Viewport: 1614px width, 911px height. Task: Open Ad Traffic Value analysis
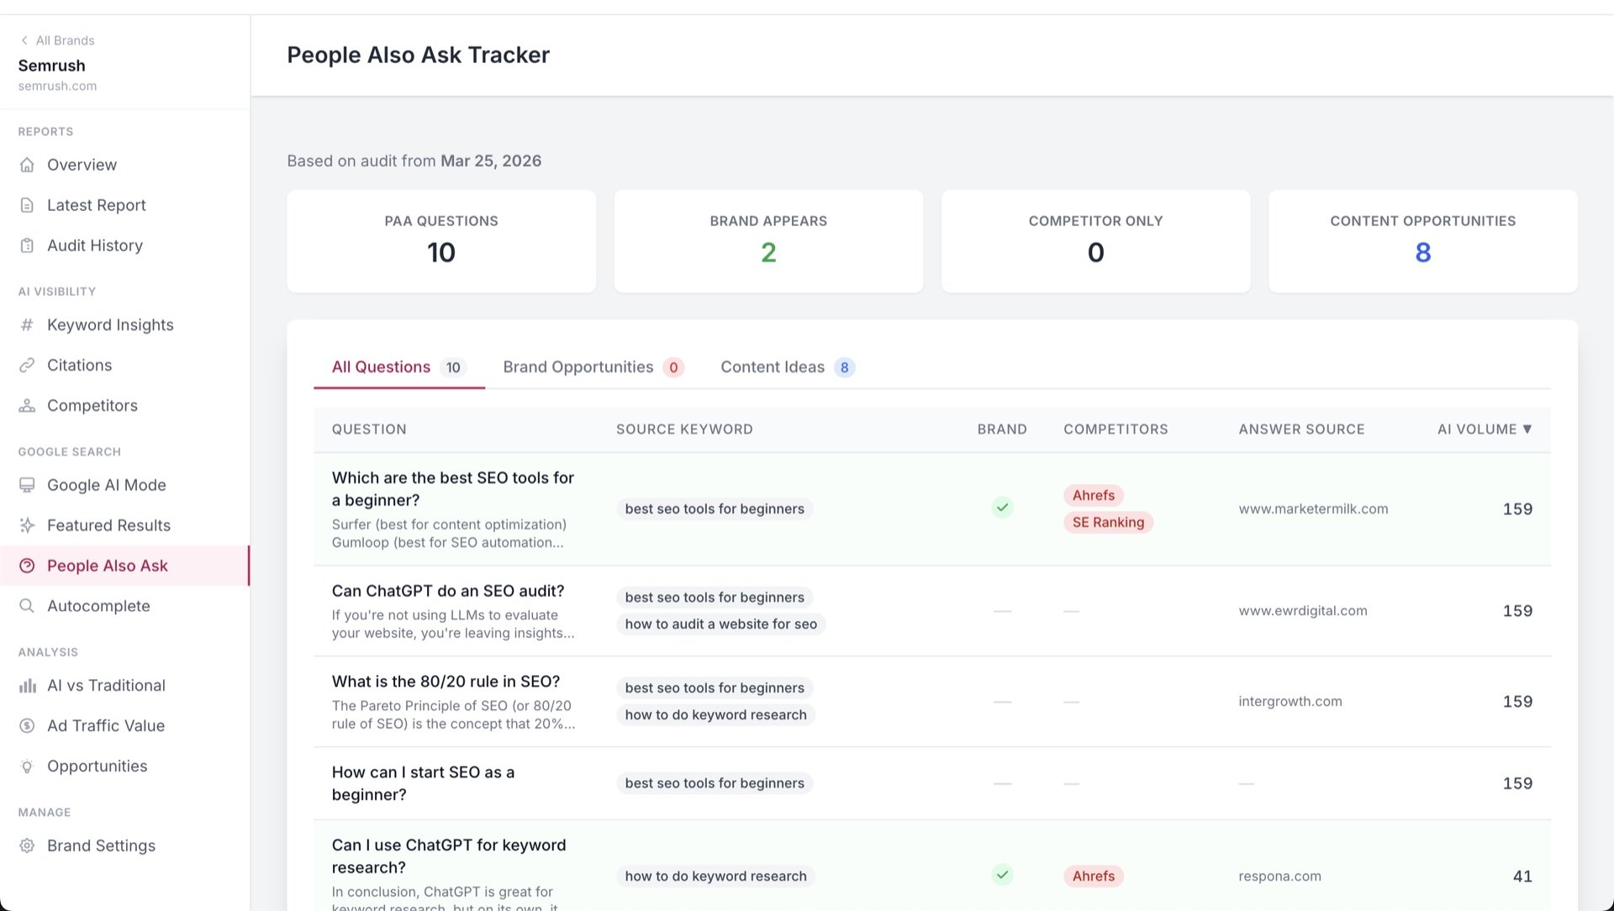point(106,726)
